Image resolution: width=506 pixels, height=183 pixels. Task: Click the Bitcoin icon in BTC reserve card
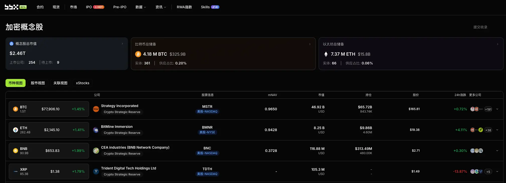click(x=138, y=54)
